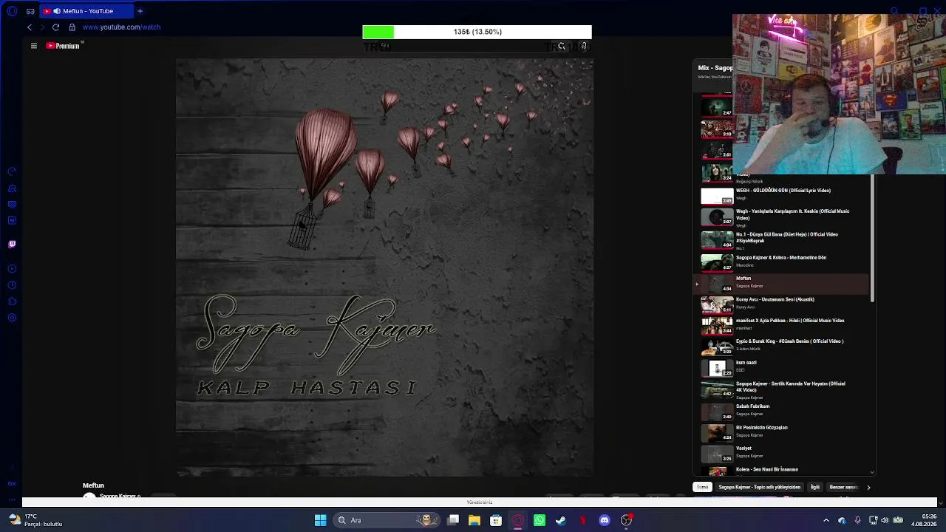This screenshot has width=946, height=532.
Task: Click the microphone tray icon
Action: coord(857,520)
